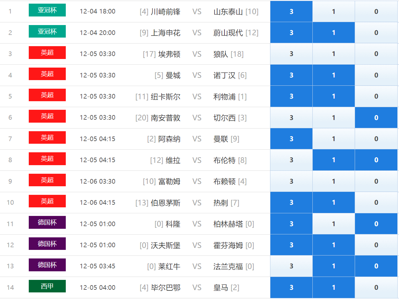The image size is (399, 299).
Task: Deselect result 0 for 南安普敦 vs 切尔西
Action: [376, 118]
